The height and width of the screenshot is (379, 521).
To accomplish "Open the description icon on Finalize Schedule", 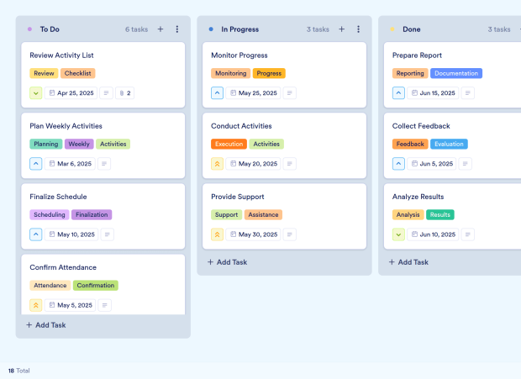I will tap(108, 234).
